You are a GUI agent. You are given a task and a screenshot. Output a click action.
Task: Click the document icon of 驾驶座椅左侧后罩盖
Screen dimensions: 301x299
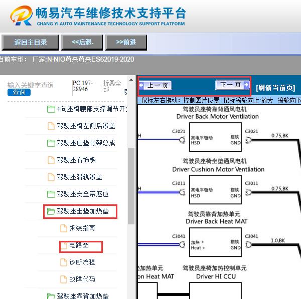coord(51,126)
